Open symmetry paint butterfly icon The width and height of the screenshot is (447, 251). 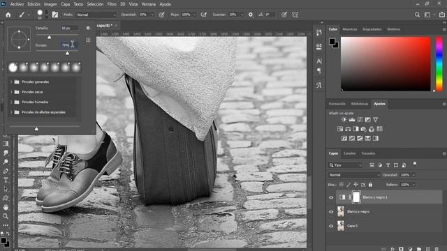click(295, 15)
